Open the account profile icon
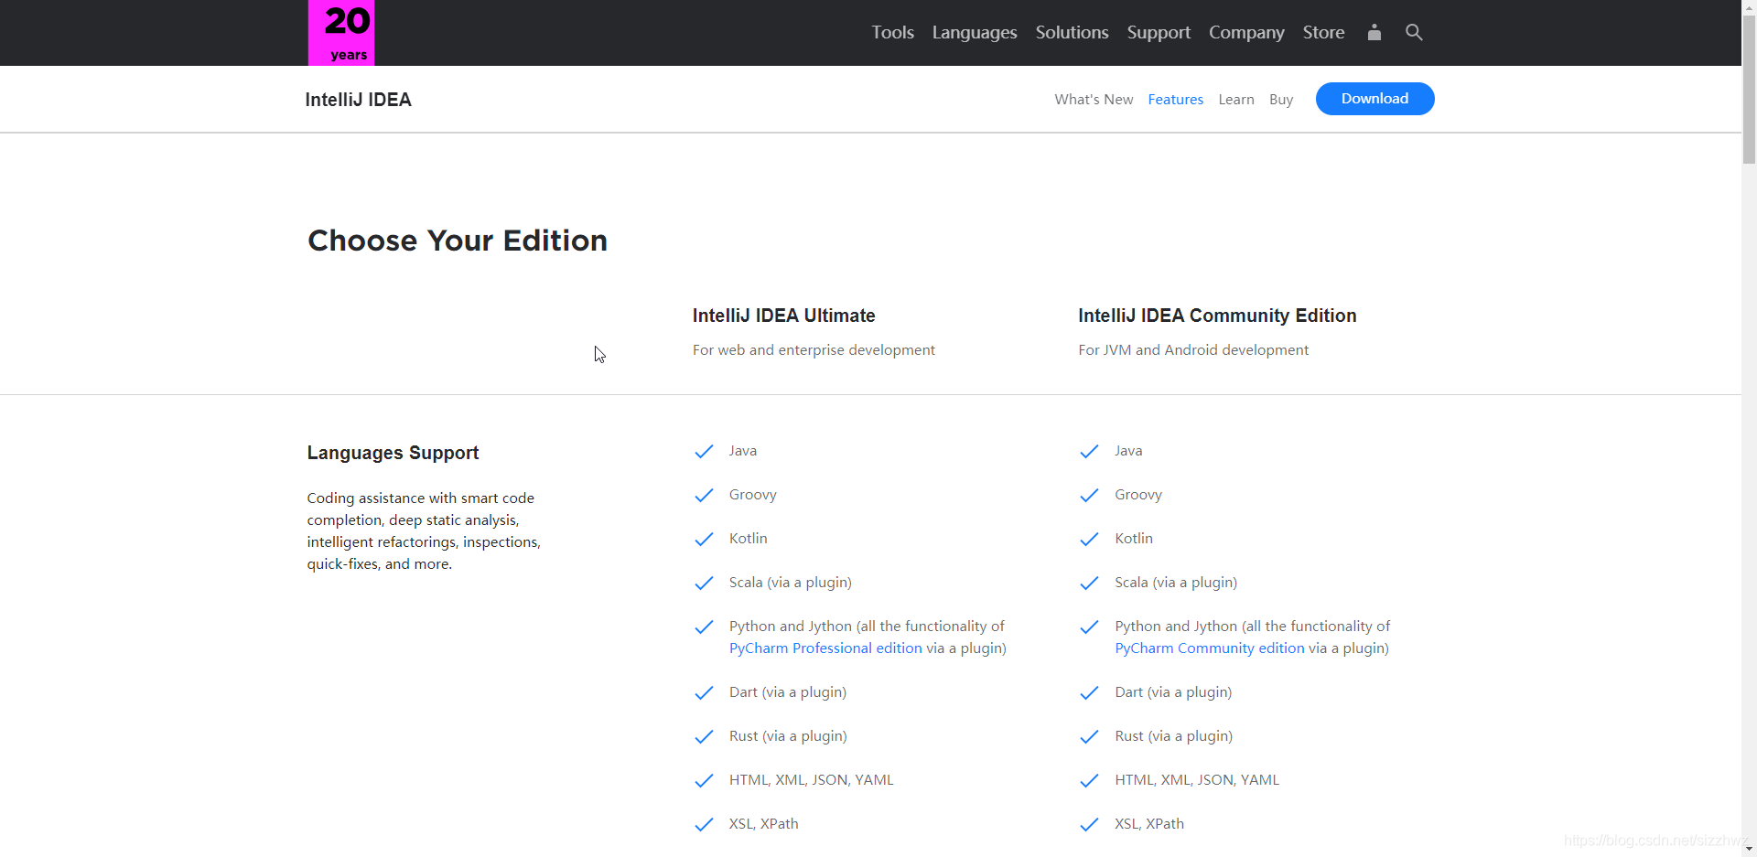Image resolution: width=1757 pixels, height=857 pixels. coord(1374,32)
